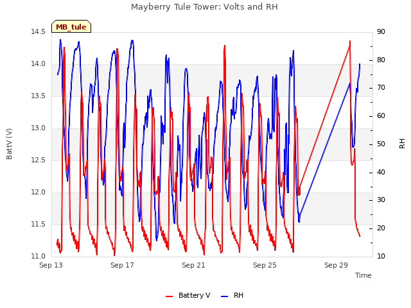Click the 60 right axis value
This screenshot has width=411, height=308.
[381, 116]
